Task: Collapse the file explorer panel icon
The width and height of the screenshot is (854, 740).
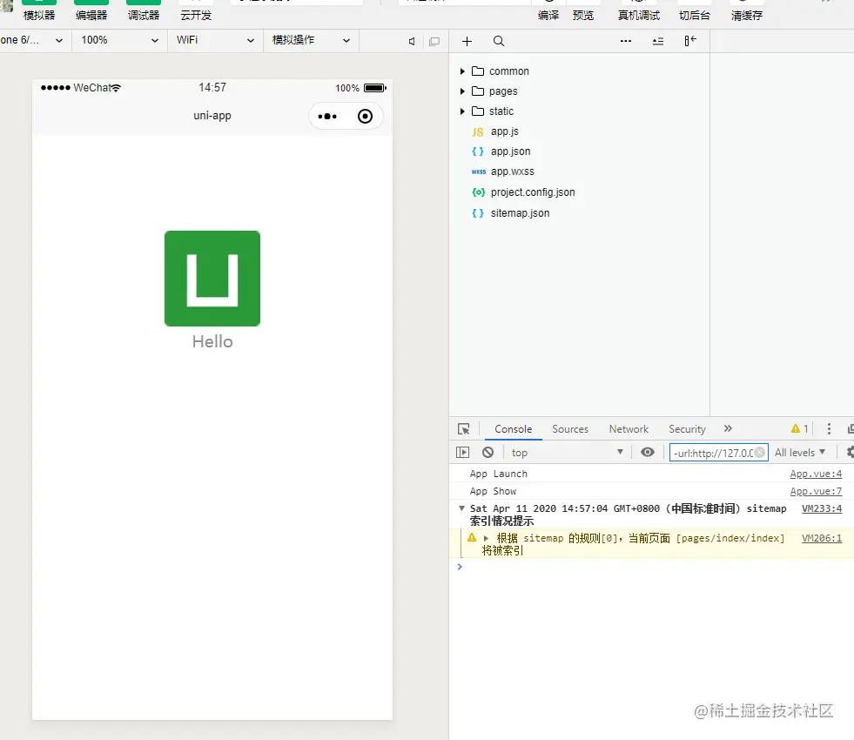Action: [x=690, y=41]
